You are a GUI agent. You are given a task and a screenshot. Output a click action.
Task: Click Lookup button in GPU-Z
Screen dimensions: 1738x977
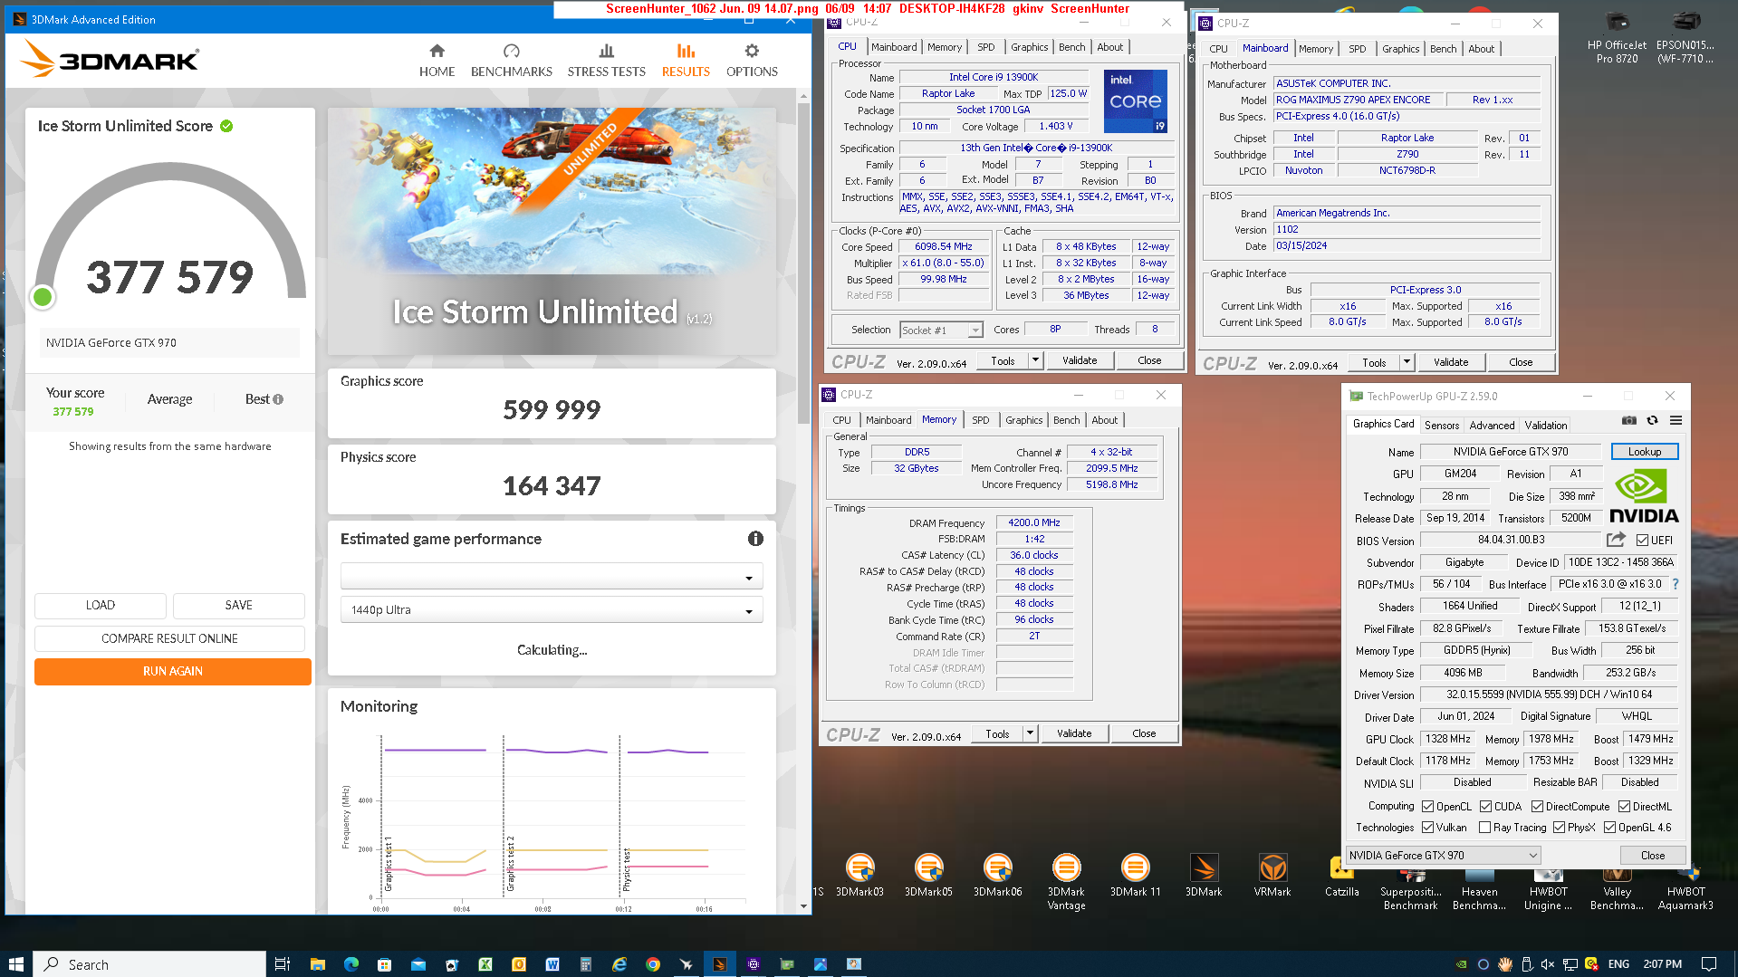[1644, 452]
